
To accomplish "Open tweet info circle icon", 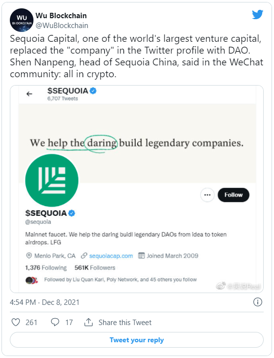I will [258, 302].
